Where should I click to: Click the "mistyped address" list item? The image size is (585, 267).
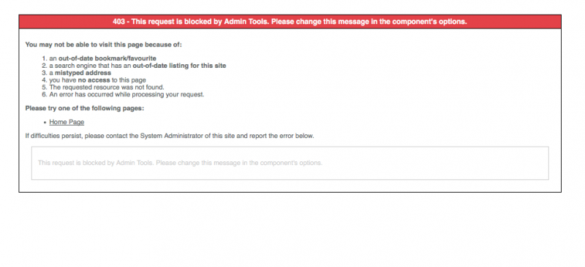point(80,73)
